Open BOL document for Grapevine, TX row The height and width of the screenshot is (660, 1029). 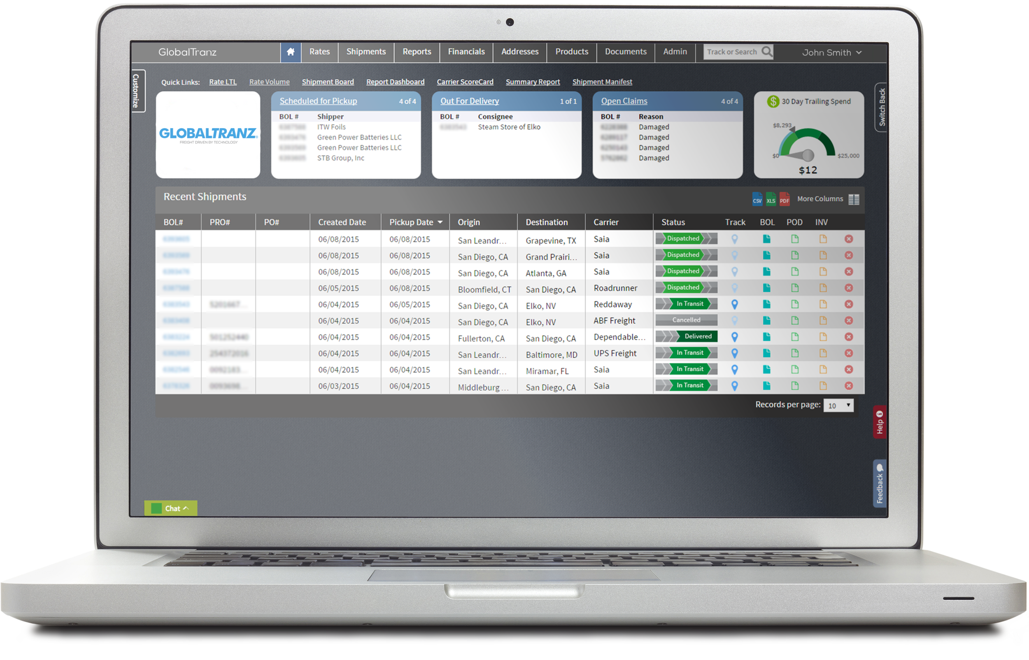pyautogui.click(x=766, y=239)
